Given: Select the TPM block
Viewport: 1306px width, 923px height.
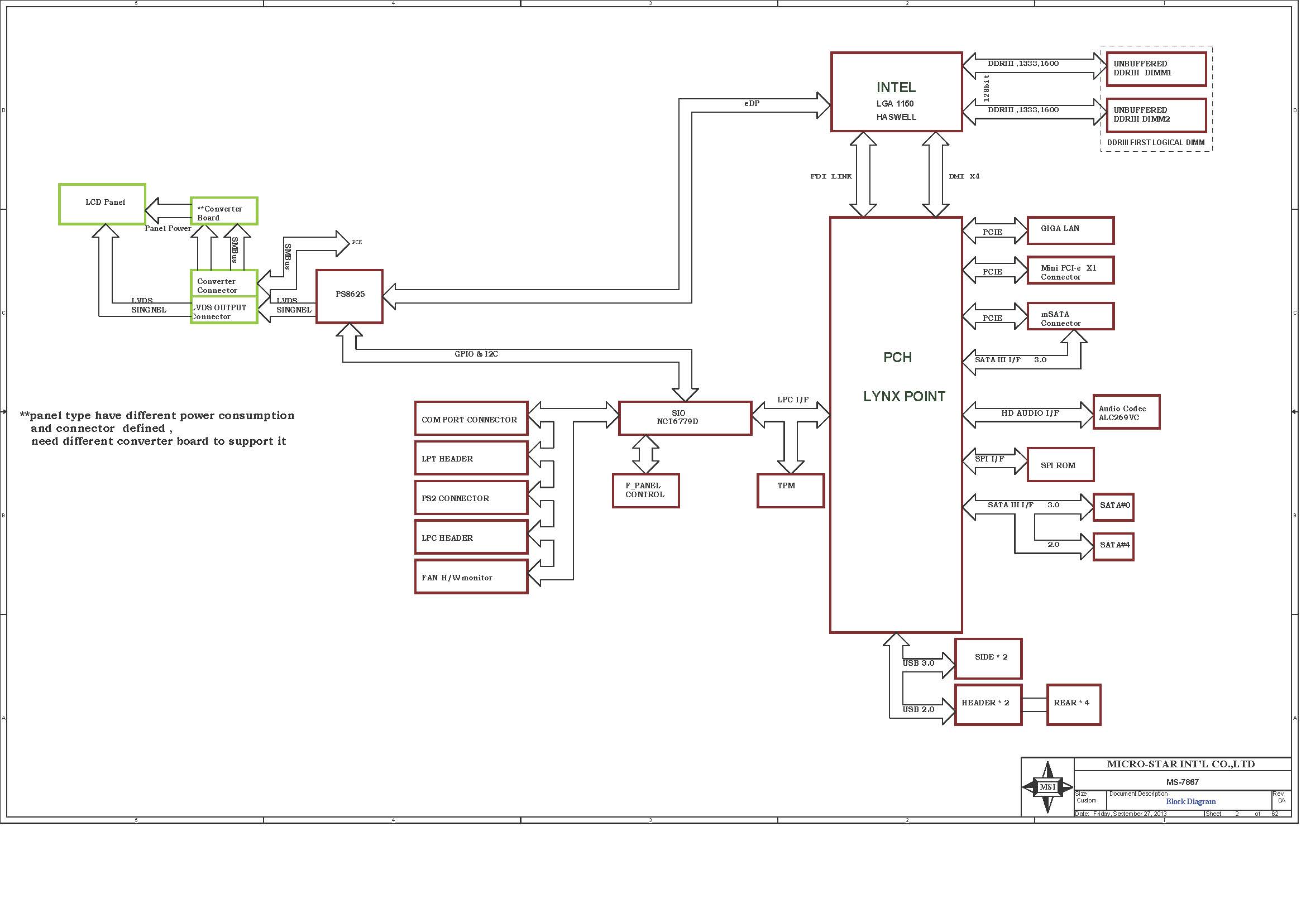Looking at the screenshot, I should point(791,491).
